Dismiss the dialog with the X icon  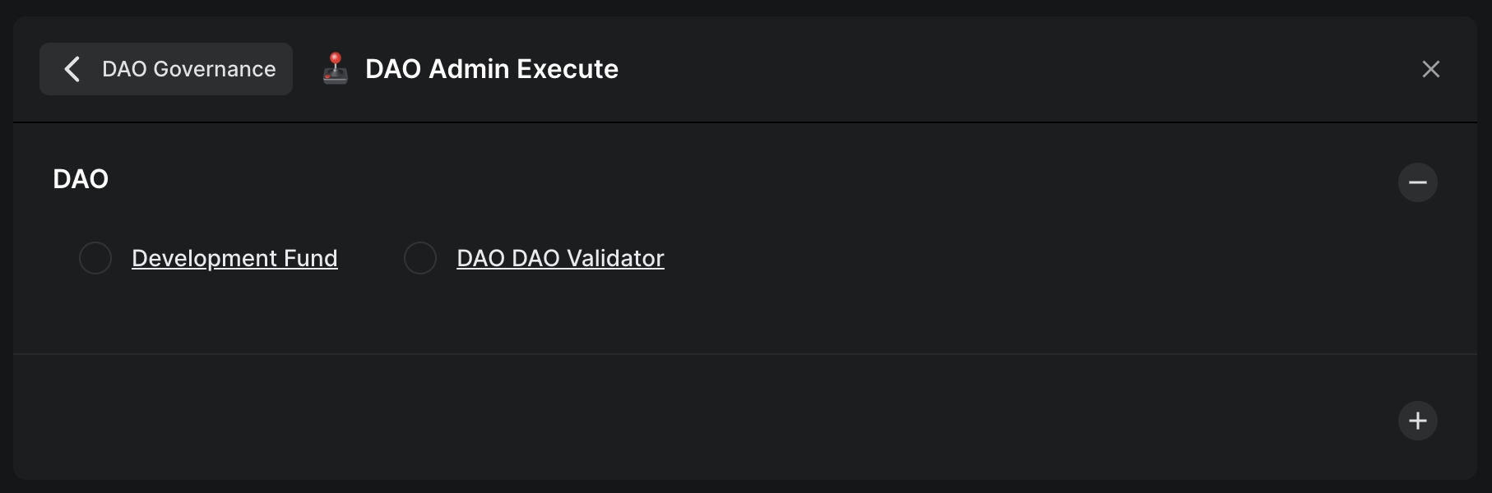(x=1430, y=69)
